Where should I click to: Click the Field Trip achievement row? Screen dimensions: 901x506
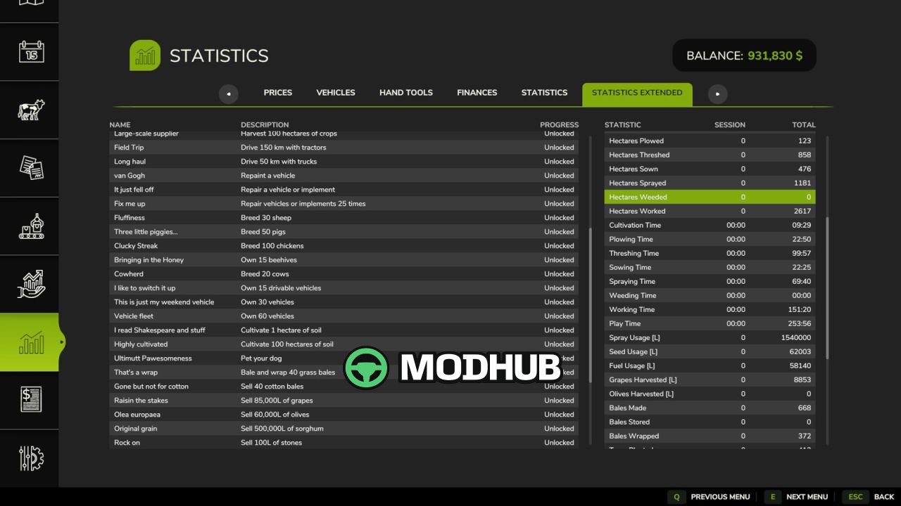(344, 148)
